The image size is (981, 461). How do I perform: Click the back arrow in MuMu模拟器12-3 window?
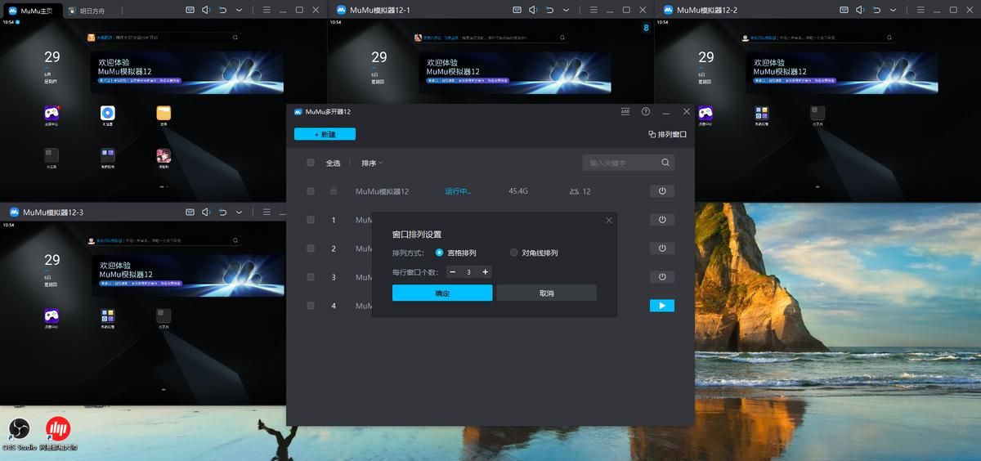[x=222, y=213]
